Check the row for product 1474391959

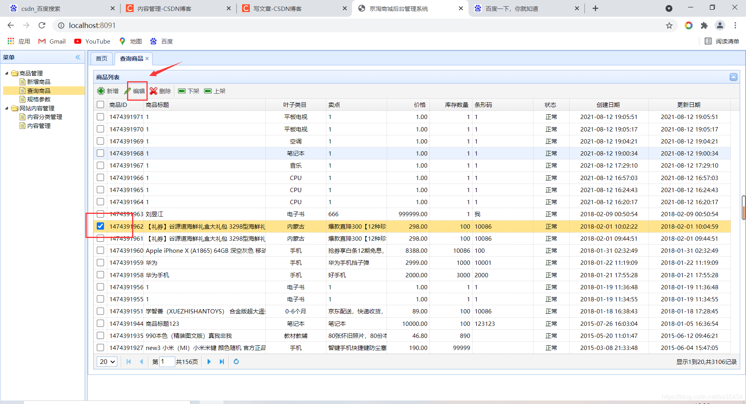click(100, 262)
